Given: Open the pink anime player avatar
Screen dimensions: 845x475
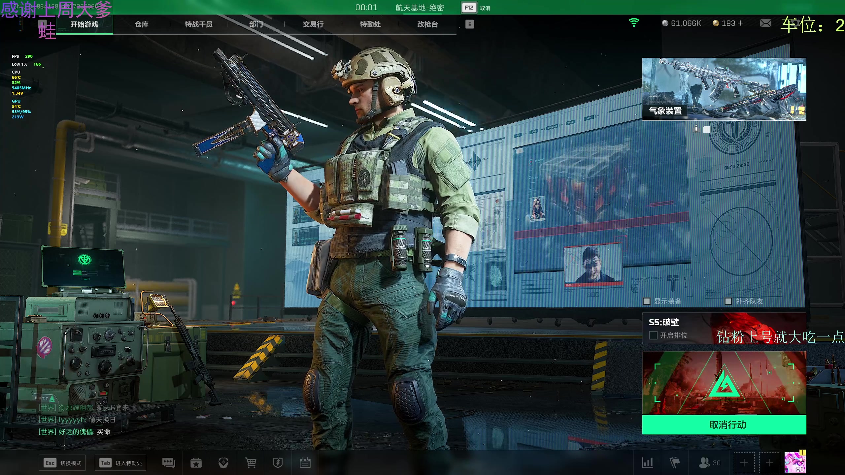Looking at the screenshot, I should pos(795,462).
